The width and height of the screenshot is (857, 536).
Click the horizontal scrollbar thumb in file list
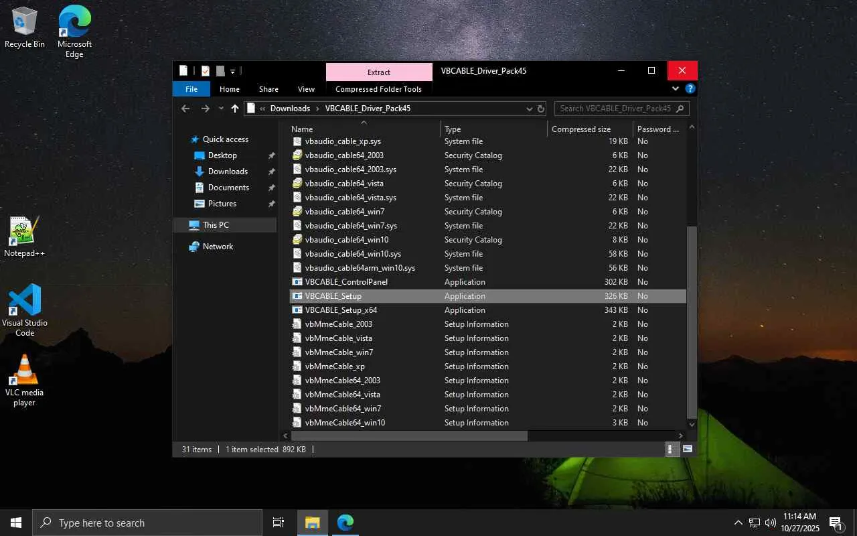pos(409,435)
